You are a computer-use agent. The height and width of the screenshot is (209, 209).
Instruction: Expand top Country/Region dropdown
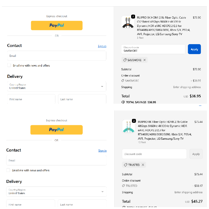[102, 86]
